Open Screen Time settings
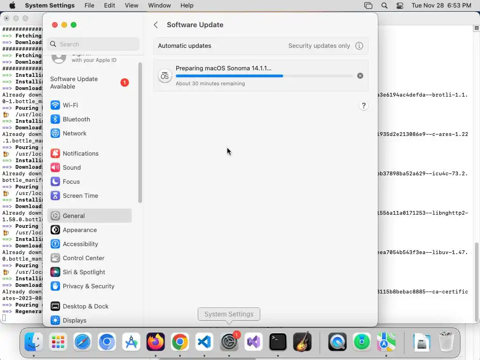 pyautogui.click(x=90, y=195)
